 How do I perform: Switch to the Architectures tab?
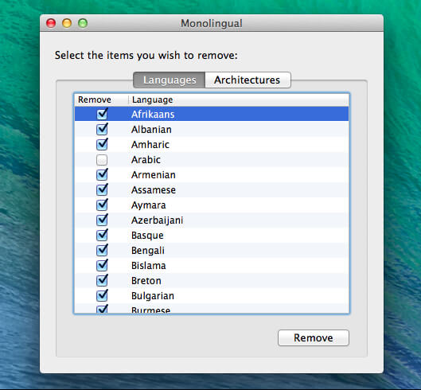click(248, 80)
